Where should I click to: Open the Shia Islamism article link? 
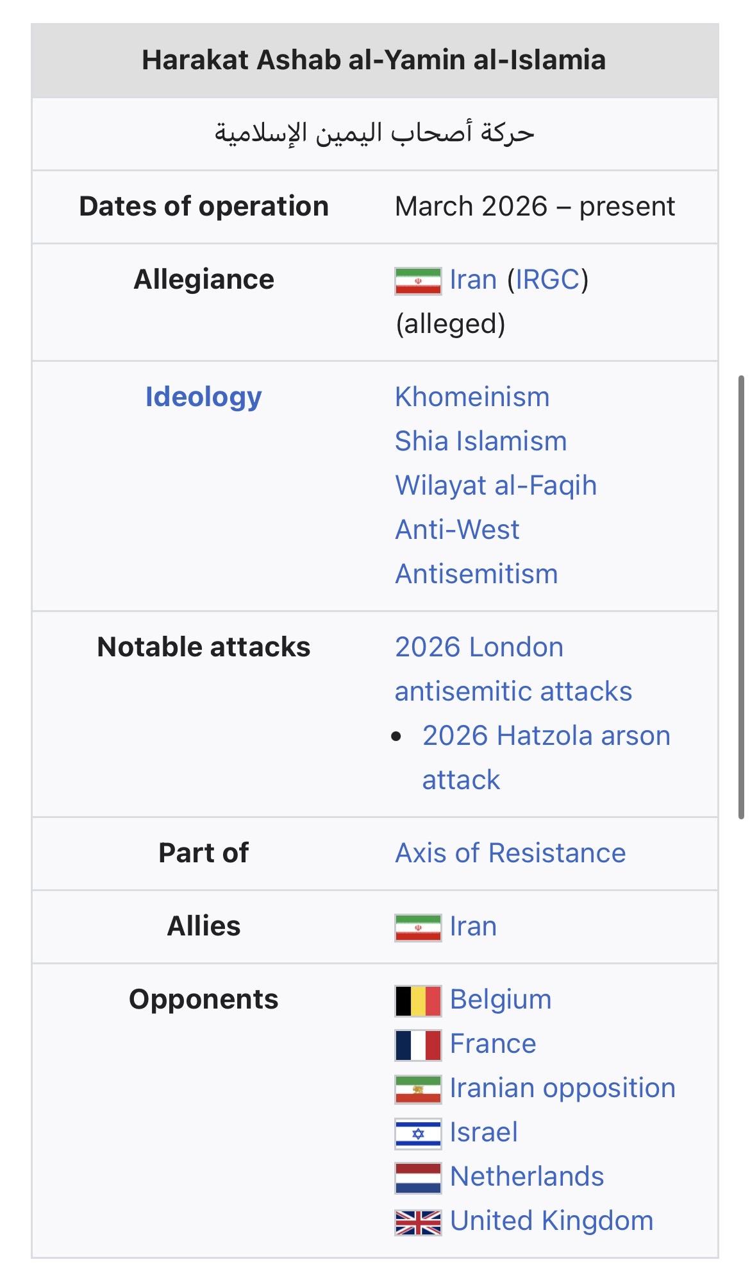pyautogui.click(x=481, y=441)
